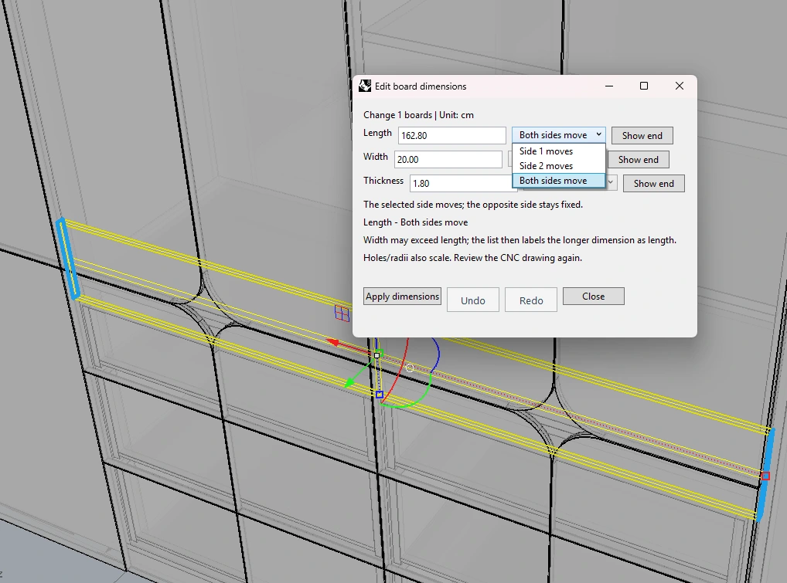Collapse the Length 'Both sides move' combo box
787x583 pixels.
[559, 135]
